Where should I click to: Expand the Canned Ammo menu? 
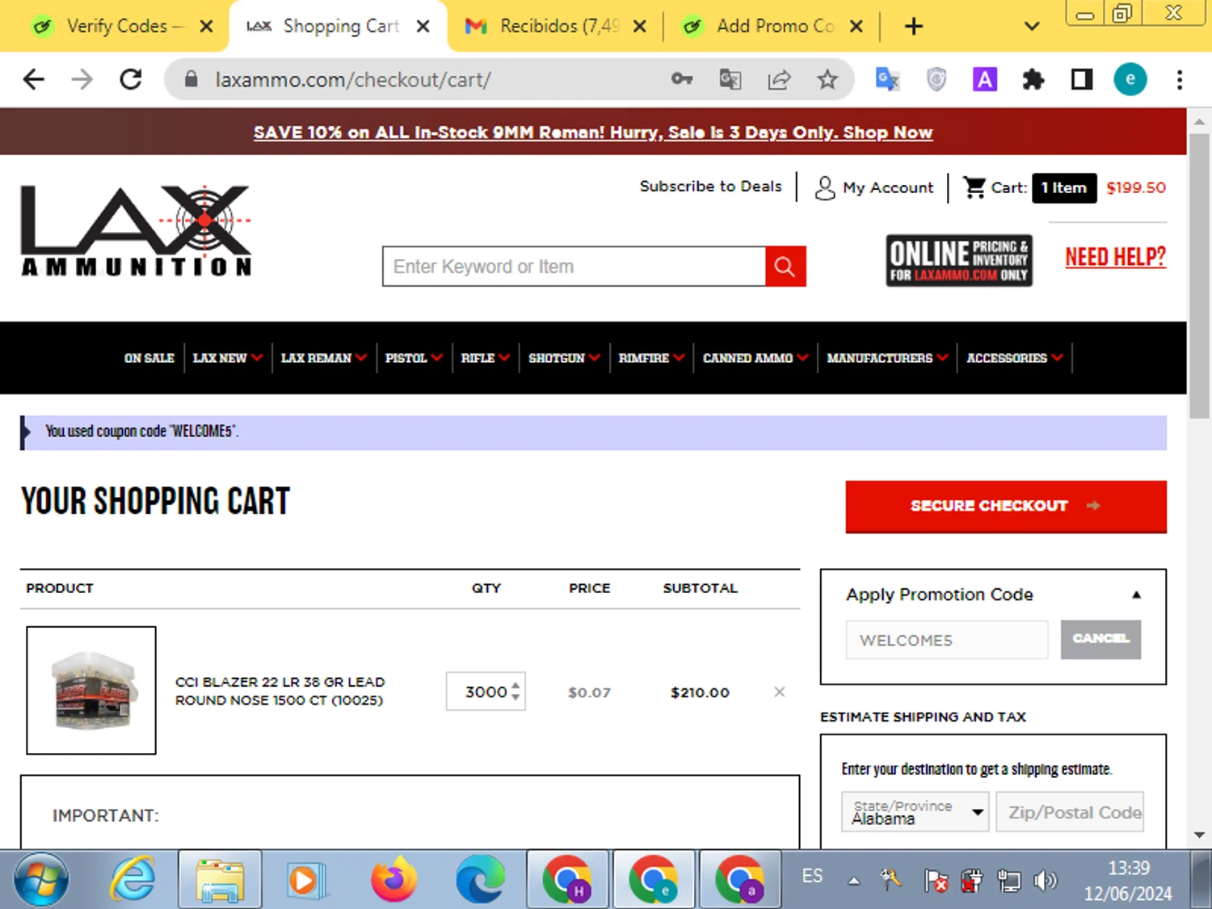pyautogui.click(x=755, y=358)
